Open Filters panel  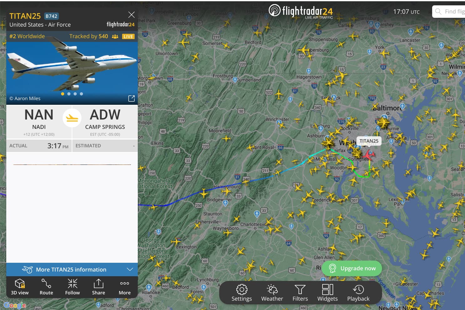pyautogui.click(x=300, y=293)
